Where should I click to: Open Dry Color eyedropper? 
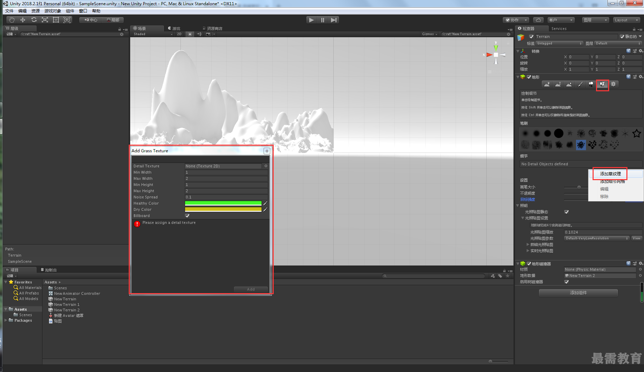(x=265, y=209)
